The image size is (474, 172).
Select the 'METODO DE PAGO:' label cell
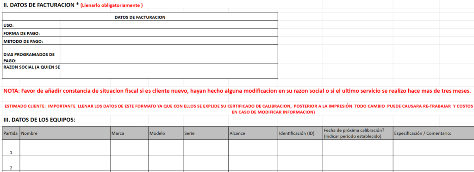pyautogui.click(x=31, y=41)
